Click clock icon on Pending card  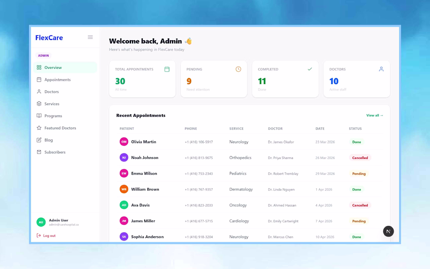(x=238, y=69)
